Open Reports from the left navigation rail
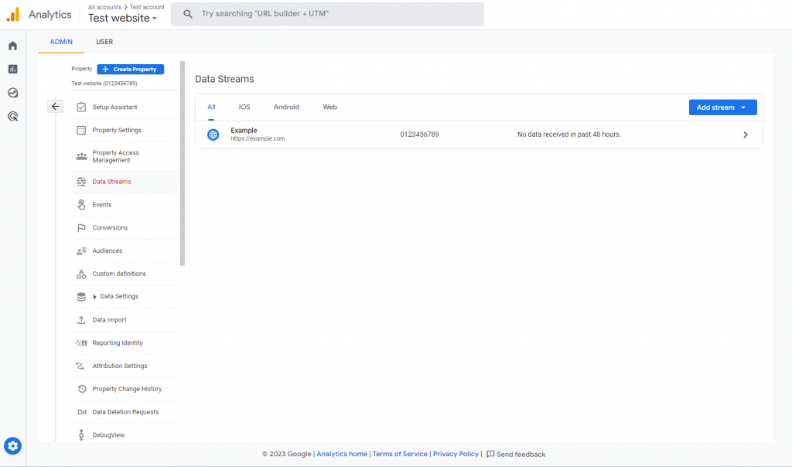The width and height of the screenshot is (792, 467). (x=12, y=68)
